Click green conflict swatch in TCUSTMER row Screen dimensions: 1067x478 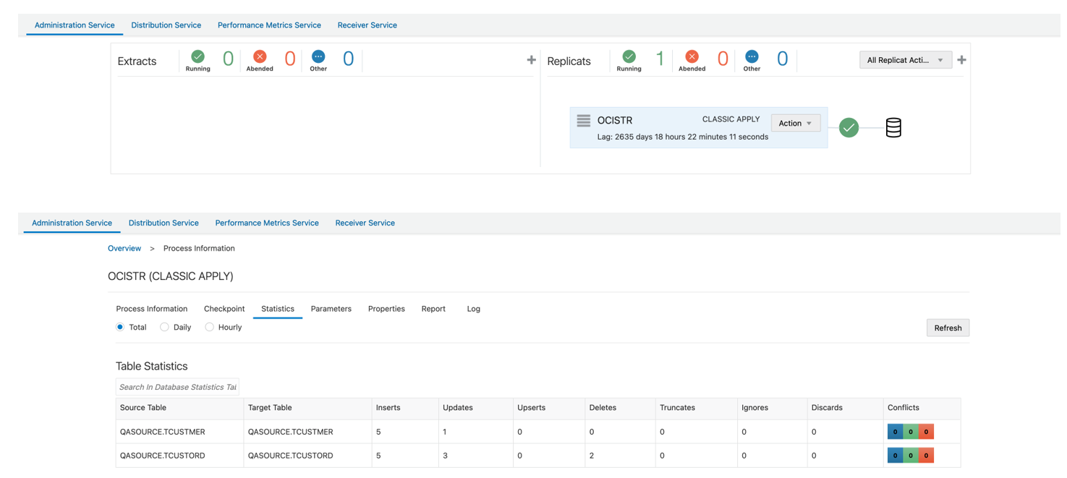(911, 432)
